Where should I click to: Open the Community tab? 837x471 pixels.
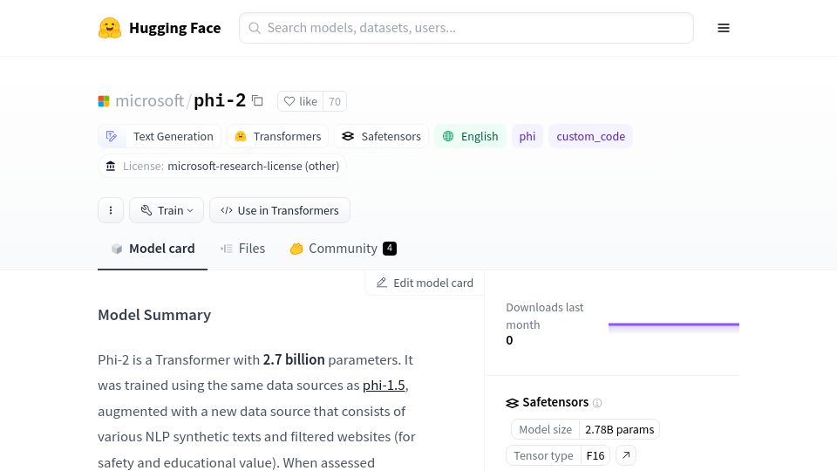[343, 249]
